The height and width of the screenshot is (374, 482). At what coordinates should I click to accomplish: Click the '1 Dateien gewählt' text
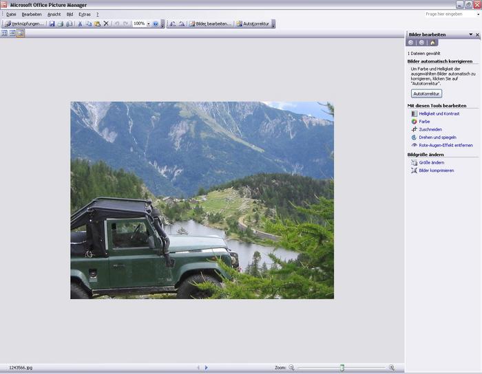[424, 54]
